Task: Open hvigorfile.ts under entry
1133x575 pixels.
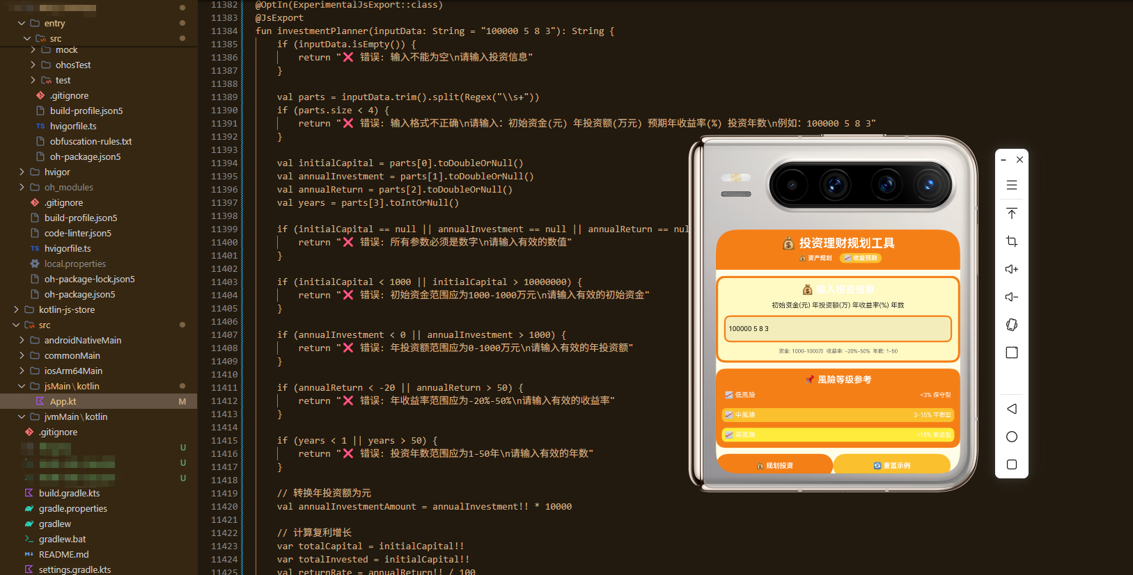Action: [x=73, y=126]
